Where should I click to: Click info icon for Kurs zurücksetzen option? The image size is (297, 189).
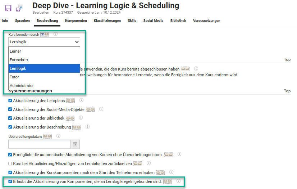149,163
